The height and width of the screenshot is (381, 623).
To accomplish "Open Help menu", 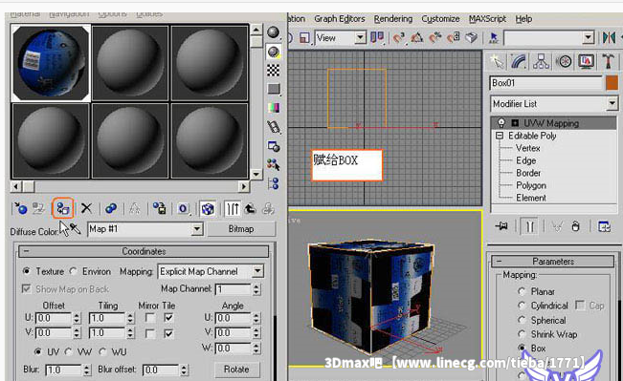I will [523, 19].
